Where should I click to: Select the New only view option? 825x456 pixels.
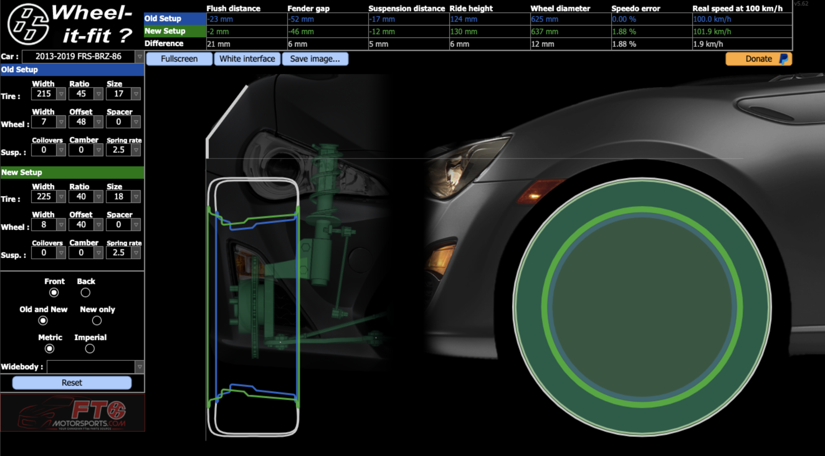(97, 321)
